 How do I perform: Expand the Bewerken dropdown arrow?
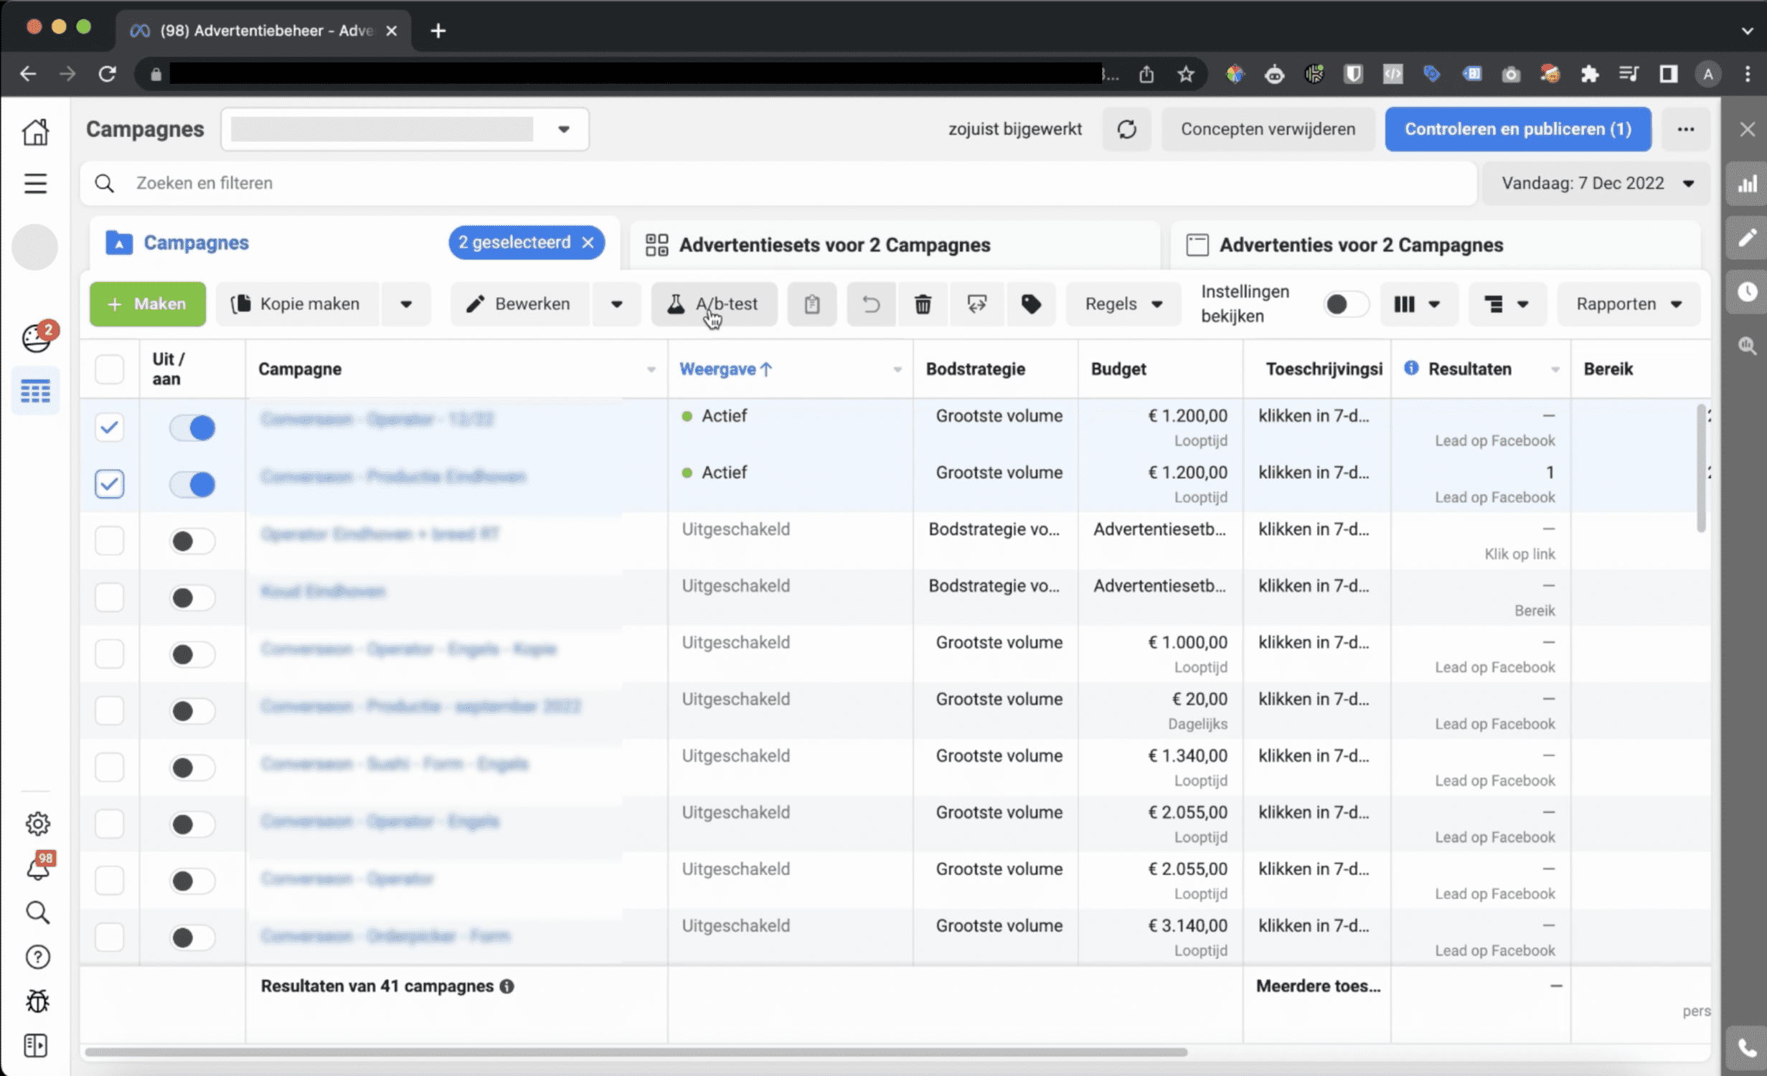(616, 304)
